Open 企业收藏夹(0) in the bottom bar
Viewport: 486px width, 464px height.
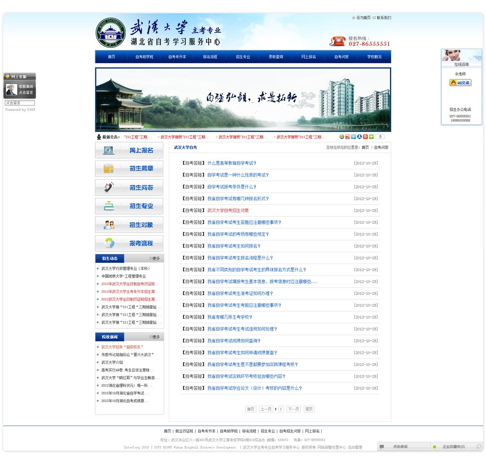453,447
